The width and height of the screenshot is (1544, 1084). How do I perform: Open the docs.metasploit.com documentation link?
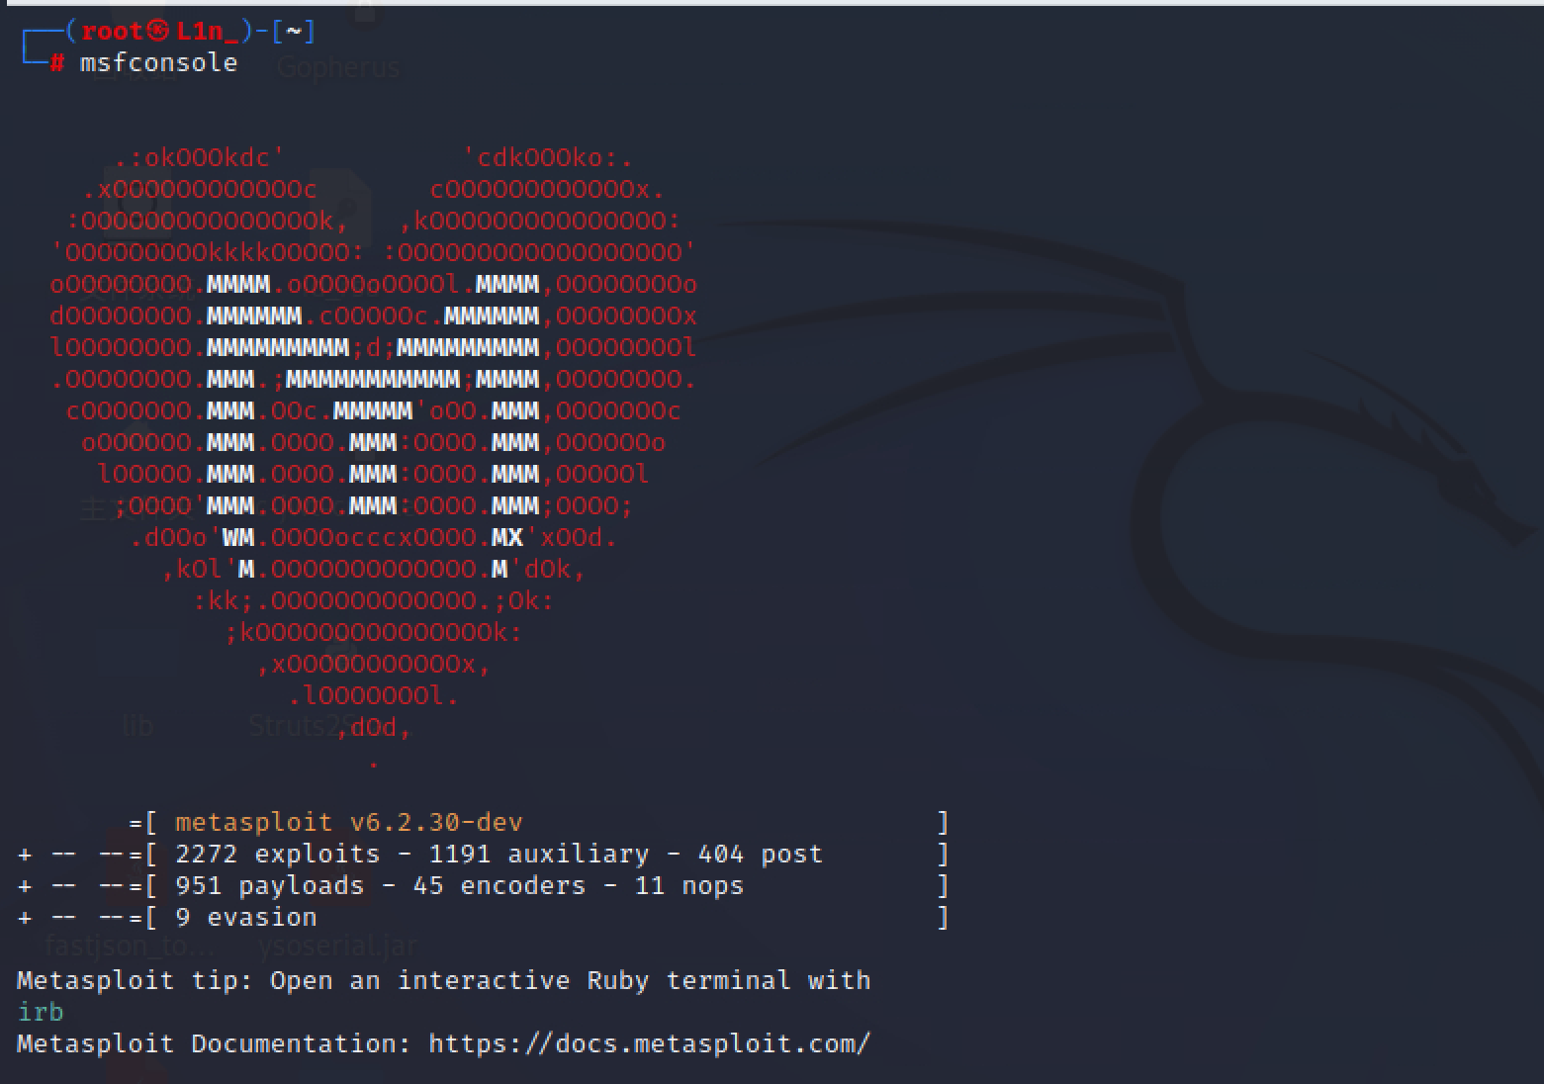pyautogui.click(x=649, y=1043)
